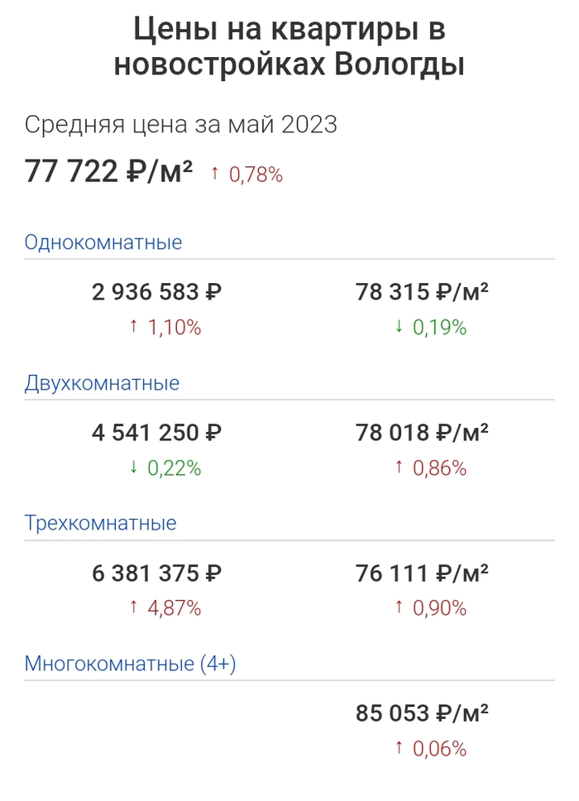Open the Многокомнатные (4+) category link
This screenshot has height=801, width=579.
point(130,664)
